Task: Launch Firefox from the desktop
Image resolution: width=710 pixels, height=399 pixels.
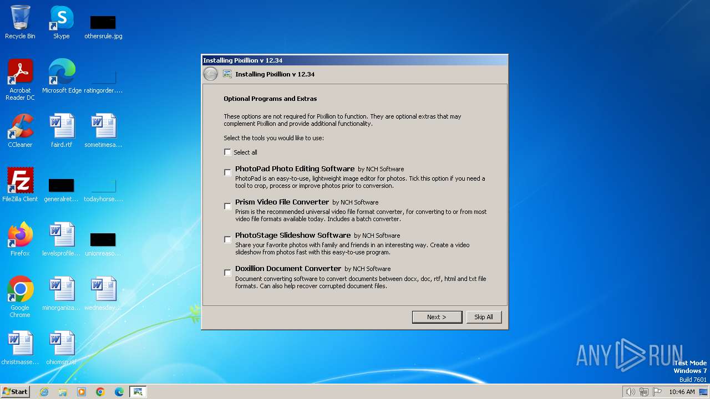Action: tap(20, 239)
